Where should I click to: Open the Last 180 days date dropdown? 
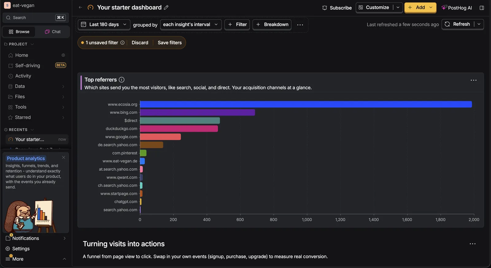pos(104,25)
